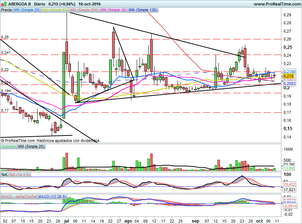Viewport: 302px width, 224px height.
Task: Select the MM (Simple 30) label
Action: pos(114,10)
